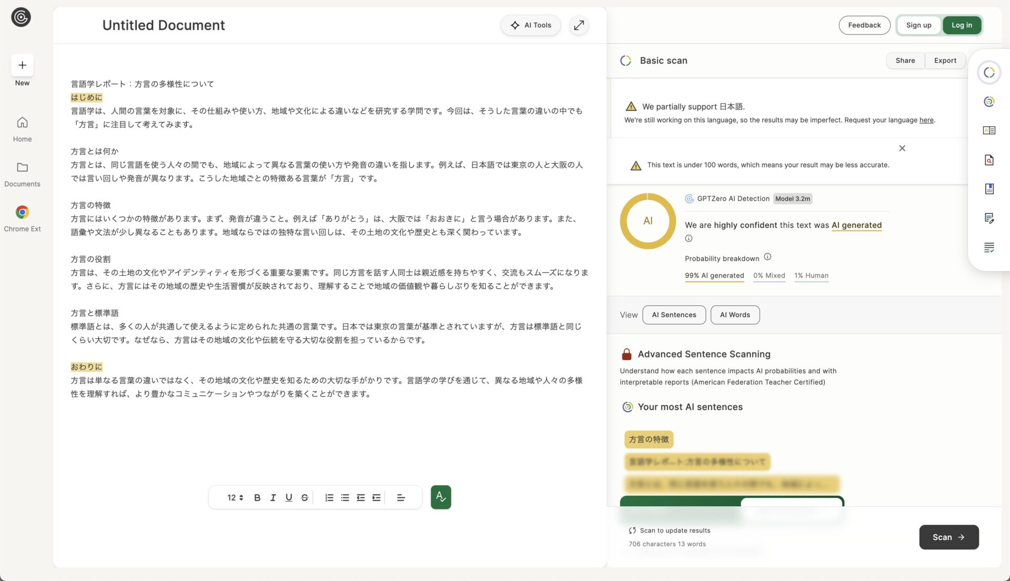Select the AI Sentences view tab
Viewport: 1010px width, 581px height.
pyautogui.click(x=674, y=315)
